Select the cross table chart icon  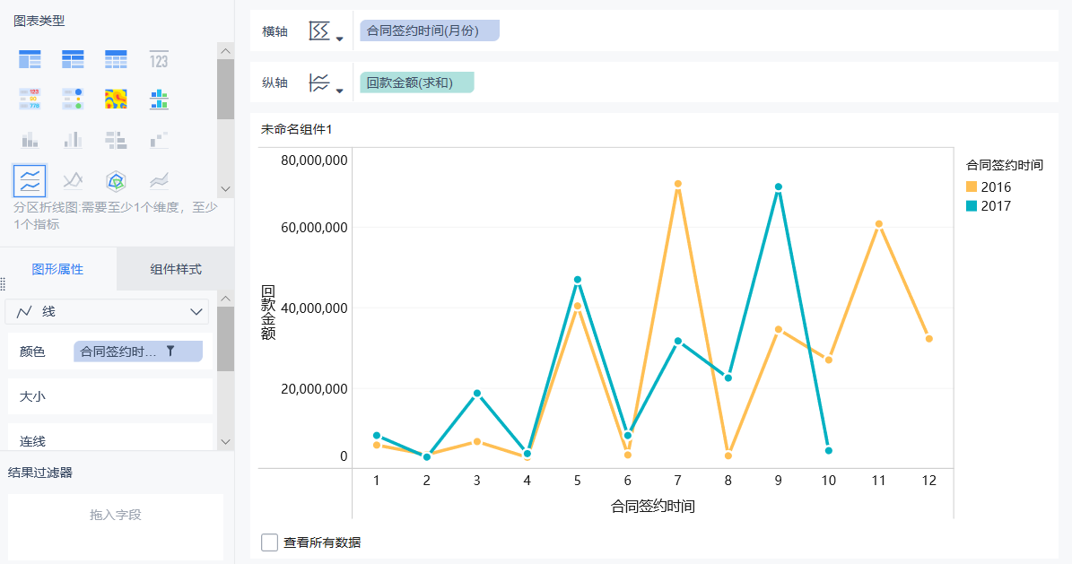pos(73,59)
